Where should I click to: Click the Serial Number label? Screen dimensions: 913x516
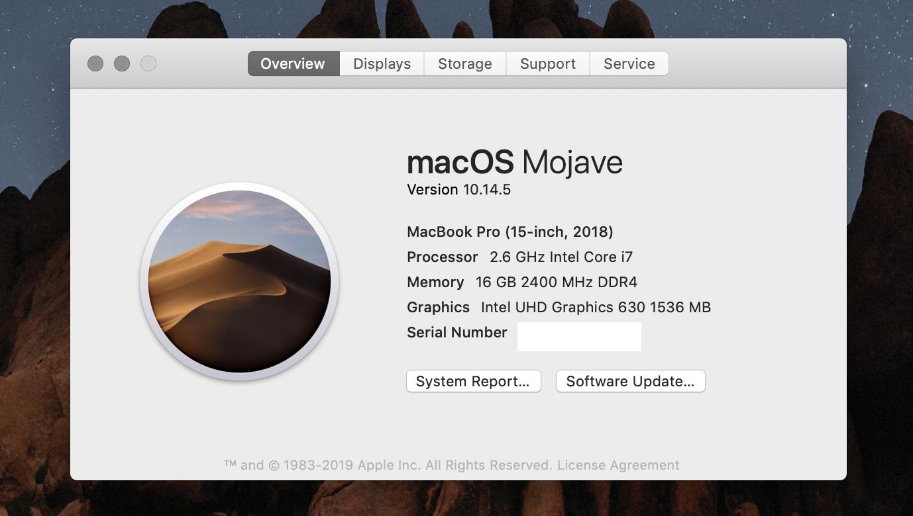coord(457,332)
